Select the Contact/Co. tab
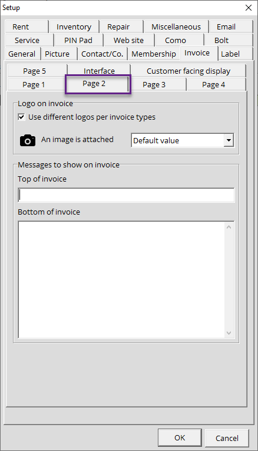Screen dimensions: 258x451 tap(102, 54)
